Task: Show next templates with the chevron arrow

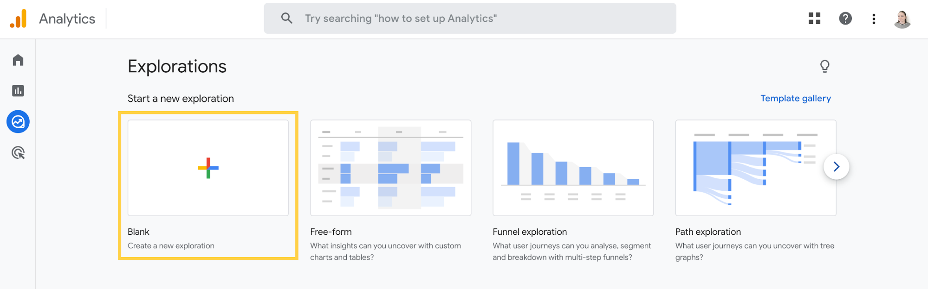Action: (x=836, y=167)
